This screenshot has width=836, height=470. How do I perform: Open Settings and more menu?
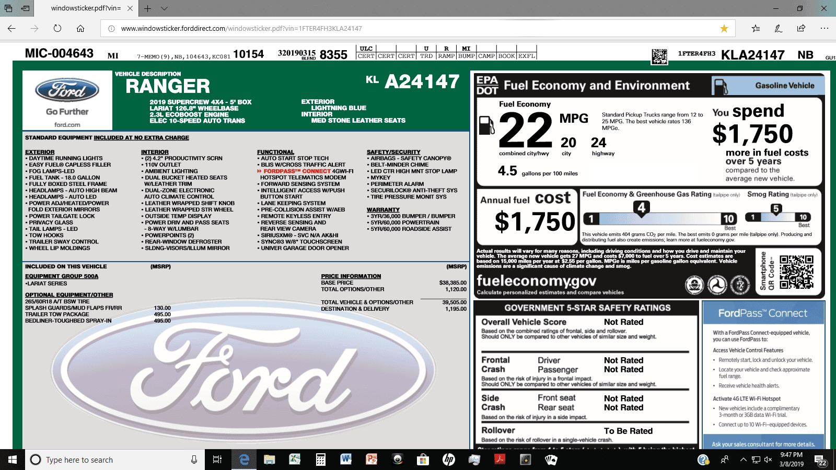(x=824, y=28)
